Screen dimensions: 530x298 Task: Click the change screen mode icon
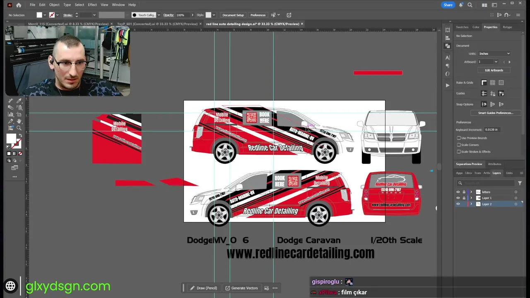(14, 168)
